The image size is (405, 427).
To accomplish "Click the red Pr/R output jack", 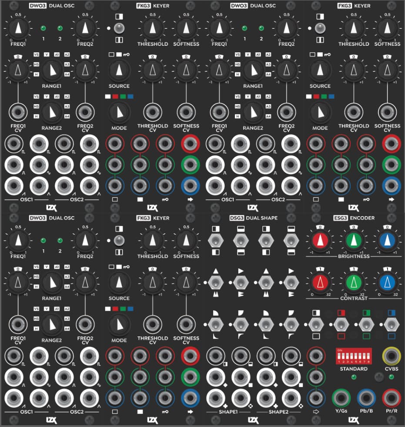I will (392, 398).
